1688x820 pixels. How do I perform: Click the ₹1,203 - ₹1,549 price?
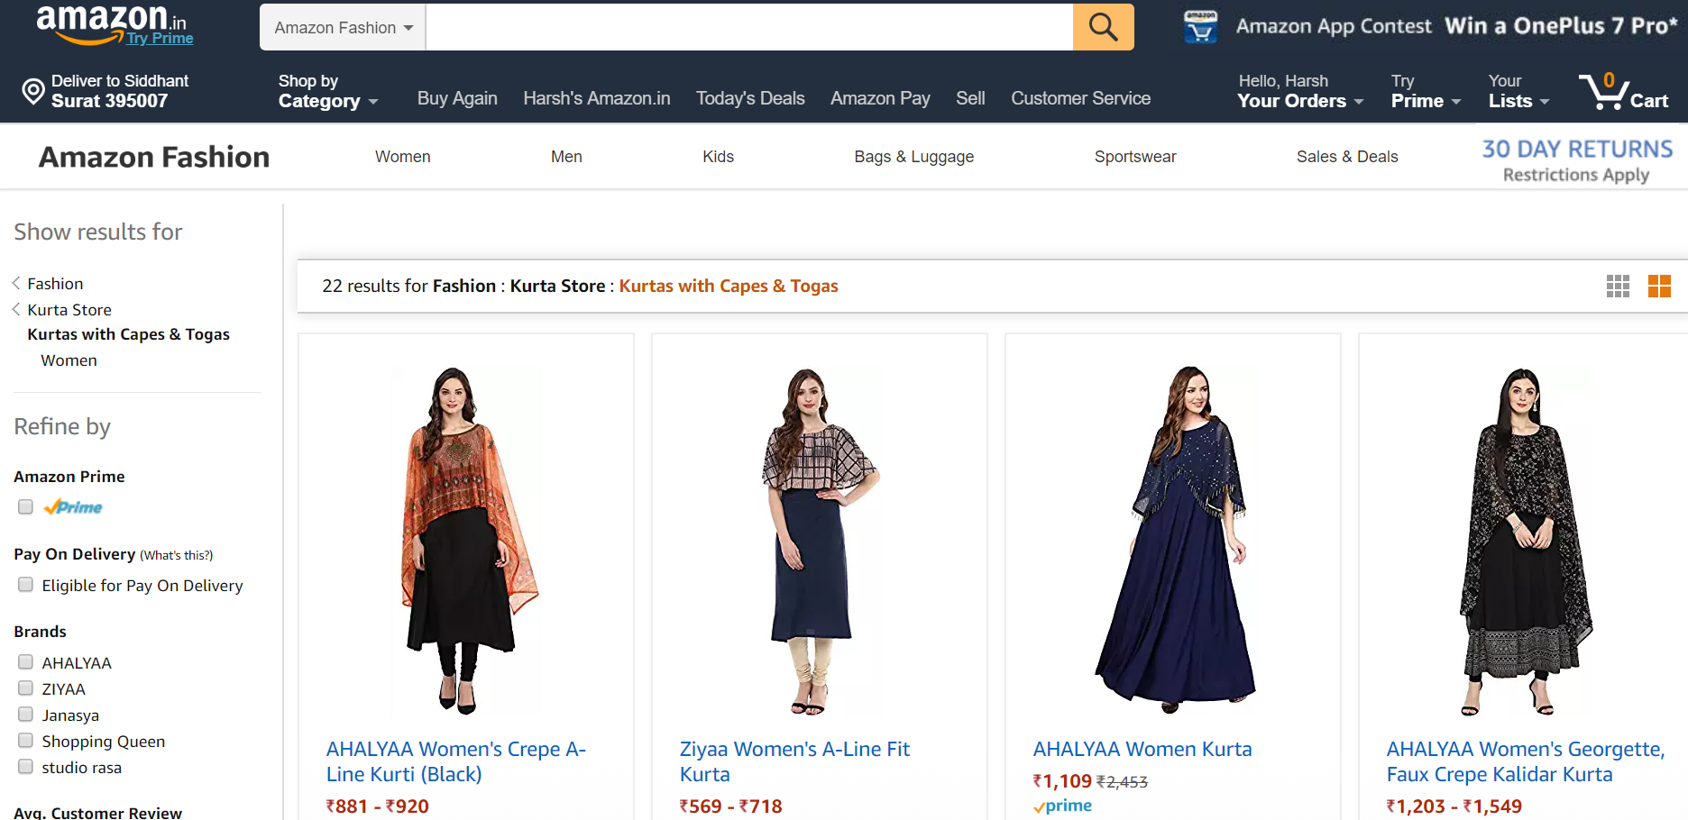(x=1454, y=806)
